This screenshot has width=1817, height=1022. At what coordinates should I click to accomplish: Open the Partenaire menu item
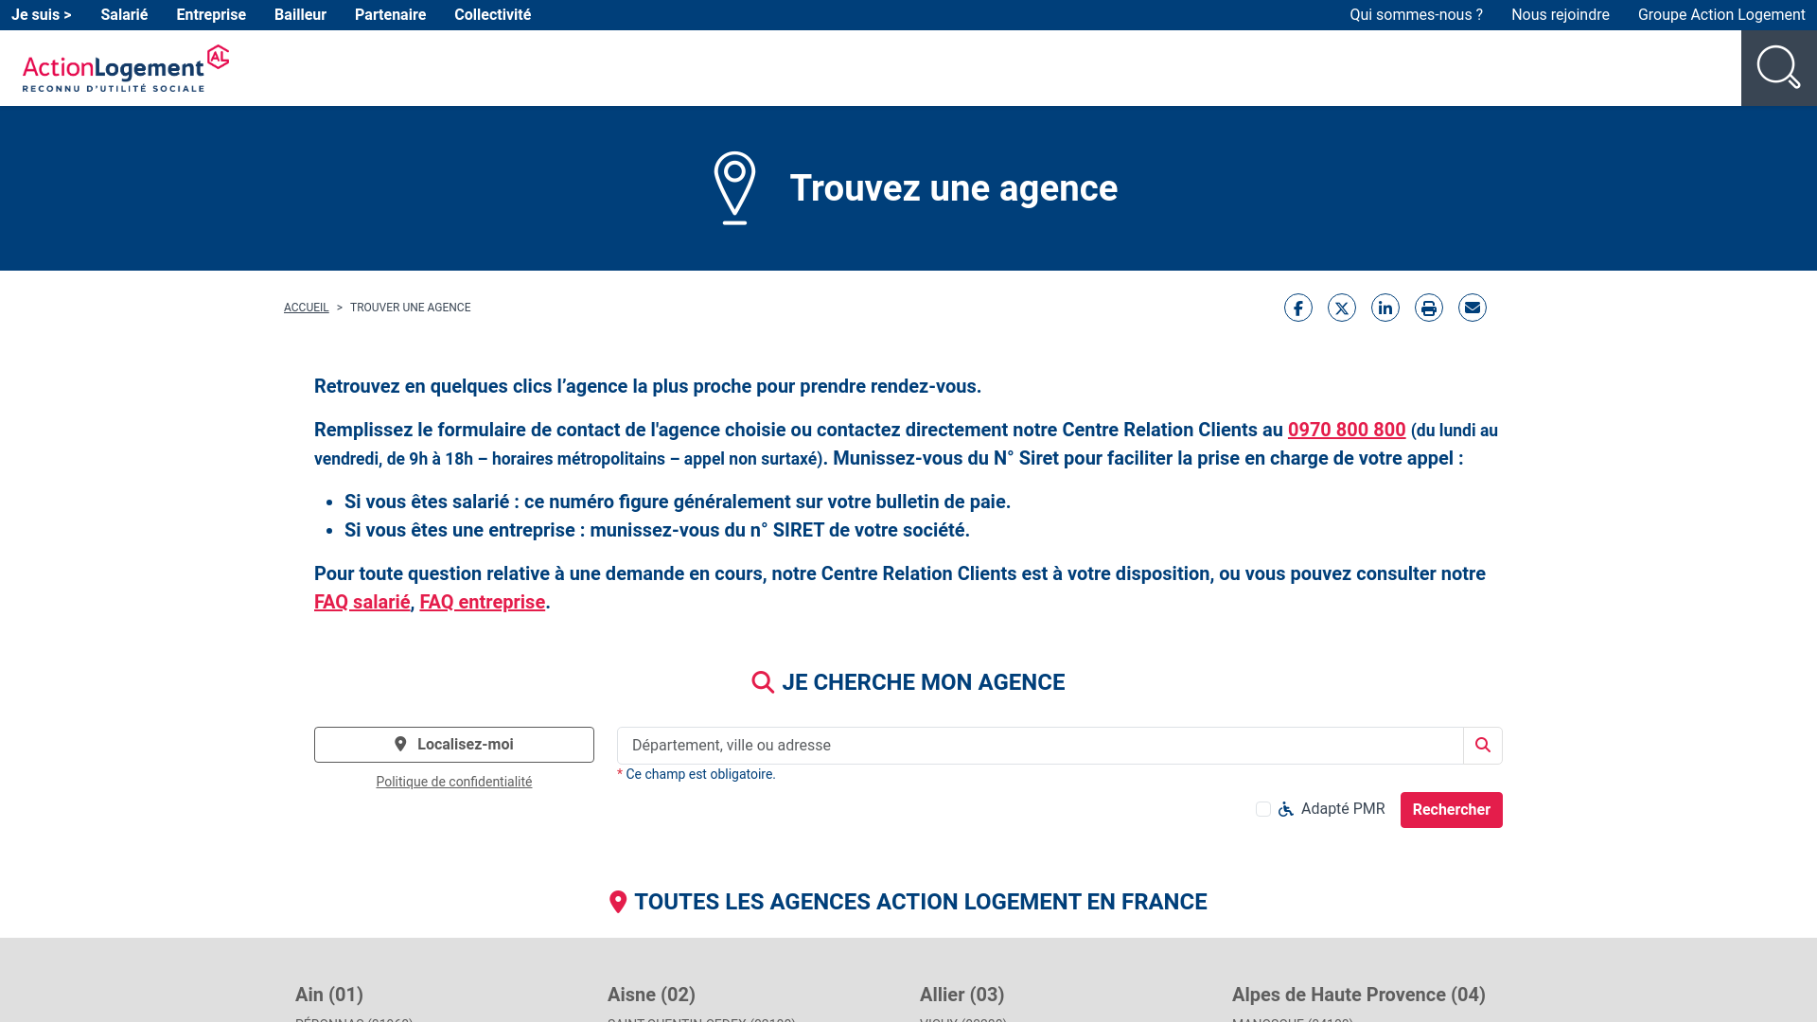pyautogui.click(x=390, y=15)
